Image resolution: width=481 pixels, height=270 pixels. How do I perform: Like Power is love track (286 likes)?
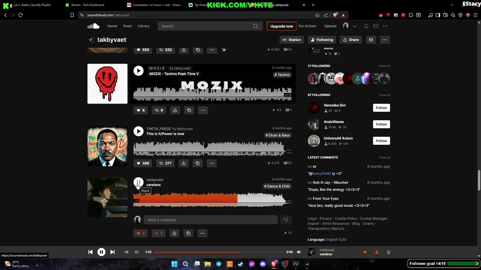click(143, 163)
